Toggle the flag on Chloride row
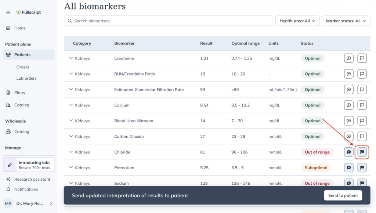The image size is (376, 213). point(362,152)
